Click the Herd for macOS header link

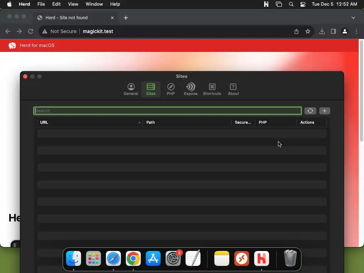[37, 45]
